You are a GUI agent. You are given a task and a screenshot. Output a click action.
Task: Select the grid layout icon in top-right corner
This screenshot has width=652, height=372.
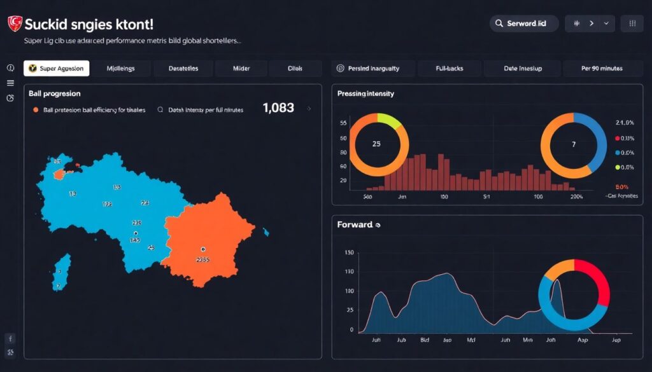click(x=631, y=23)
